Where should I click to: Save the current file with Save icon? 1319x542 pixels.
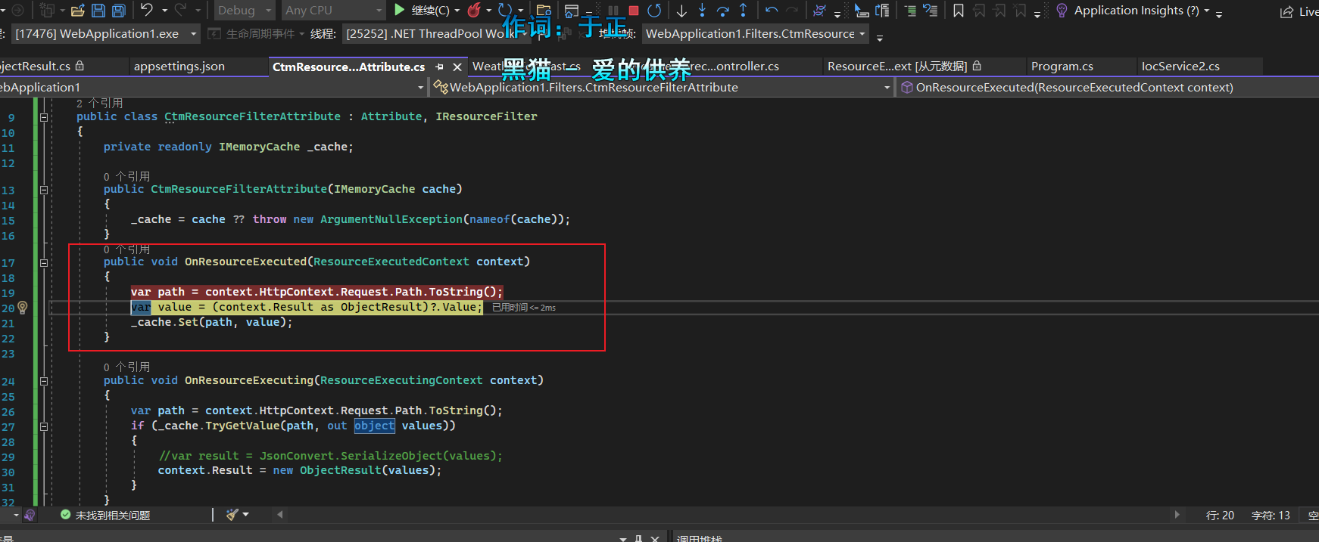point(98,11)
